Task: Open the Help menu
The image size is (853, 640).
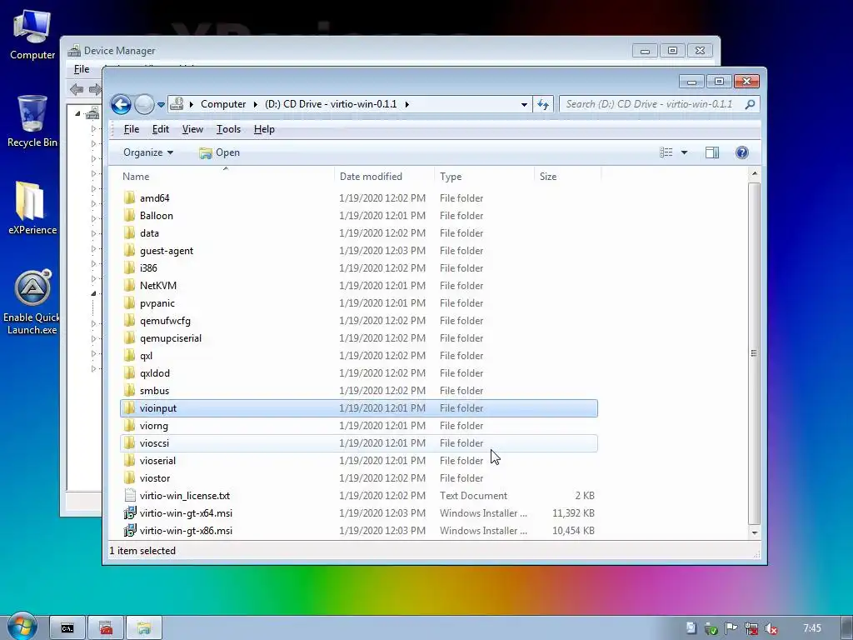Action: [264, 129]
